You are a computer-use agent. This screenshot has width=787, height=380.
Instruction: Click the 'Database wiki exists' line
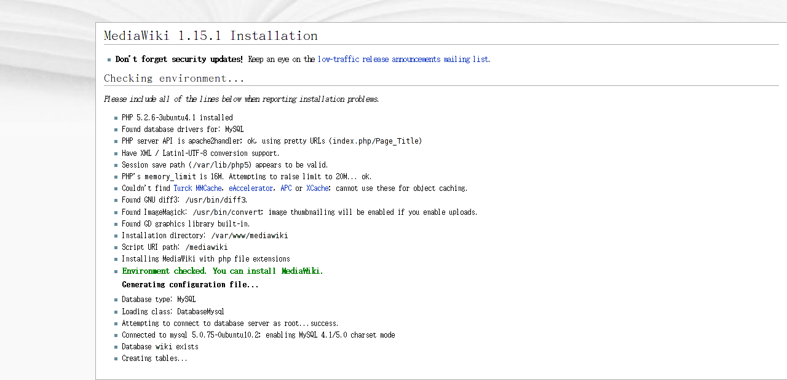click(160, 347)
